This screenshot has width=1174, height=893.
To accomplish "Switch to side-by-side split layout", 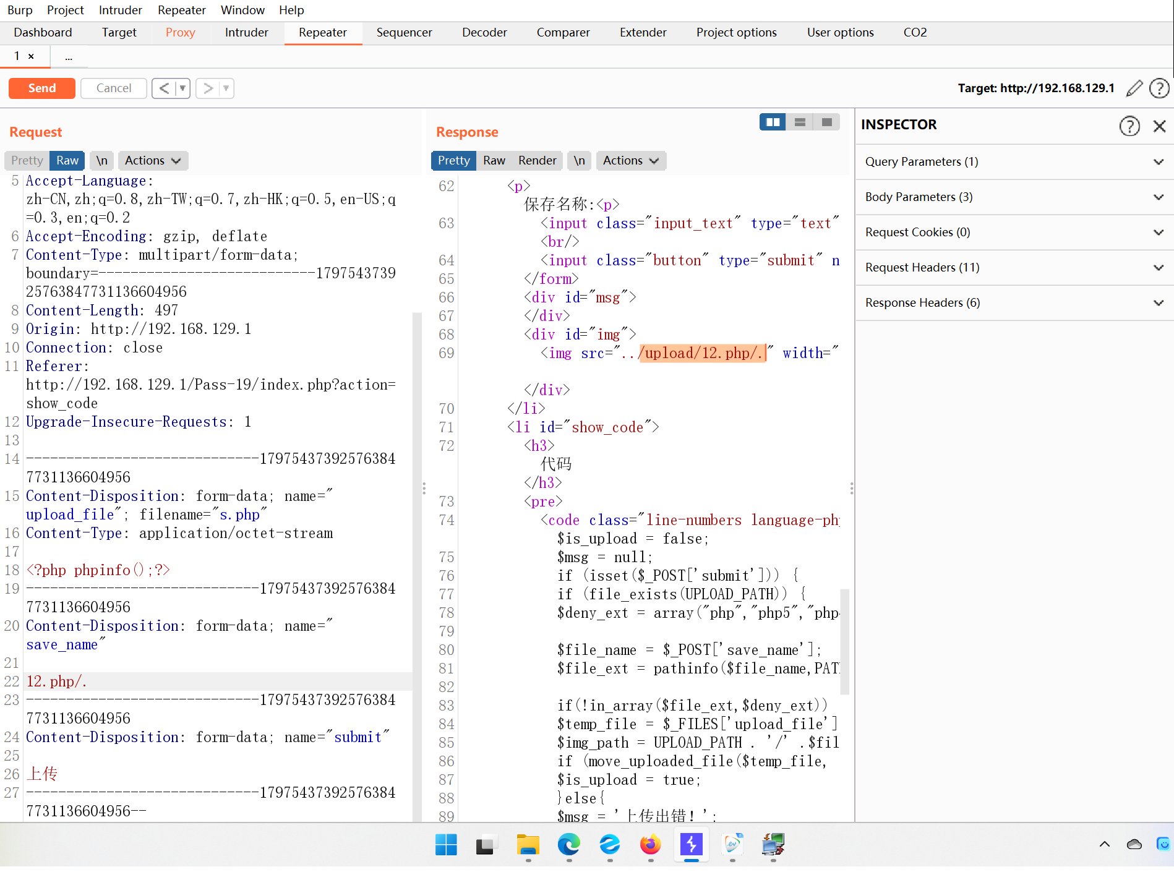I will [773, 122].
